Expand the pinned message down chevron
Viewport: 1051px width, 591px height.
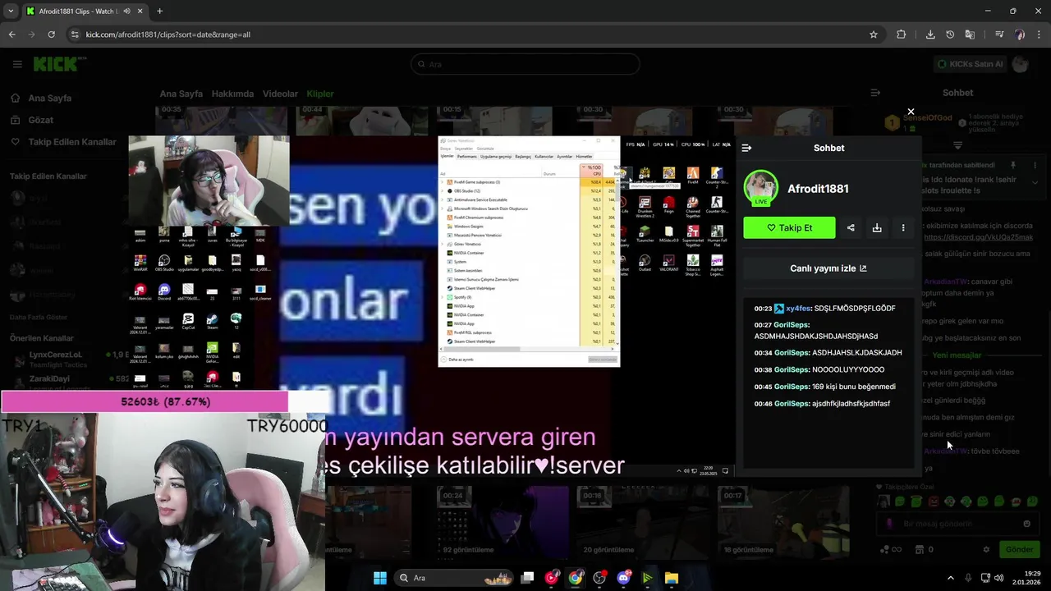[x=1035, y=182]
